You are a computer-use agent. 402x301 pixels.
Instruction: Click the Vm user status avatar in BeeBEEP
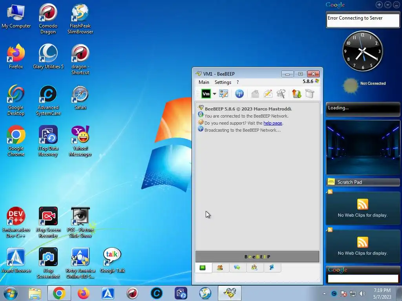point(206,94)
